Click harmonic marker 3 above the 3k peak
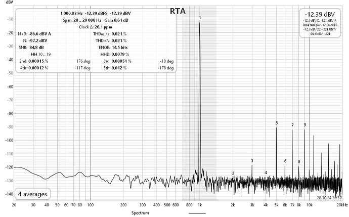The image size is (349, 217). tap(252, 161)
